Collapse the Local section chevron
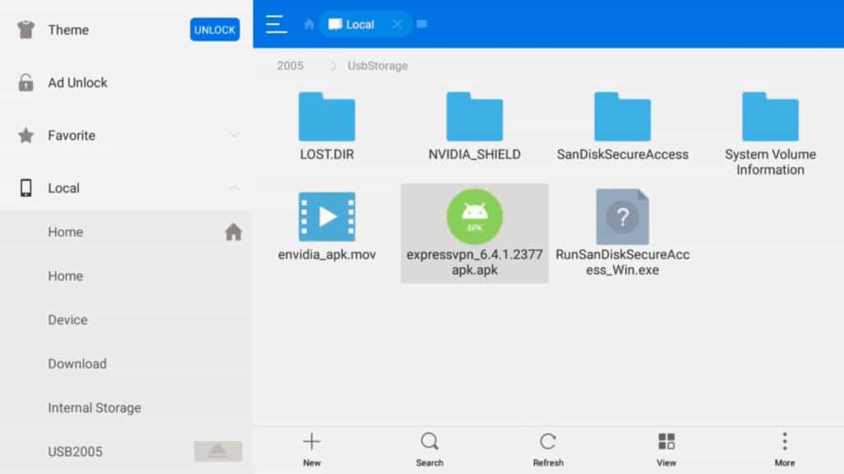This screenshot has width=844, height=474. point(234,188)
